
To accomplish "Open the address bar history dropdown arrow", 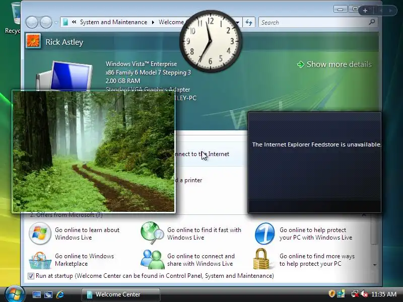I will pyautogui.click(x=238, y=22).
